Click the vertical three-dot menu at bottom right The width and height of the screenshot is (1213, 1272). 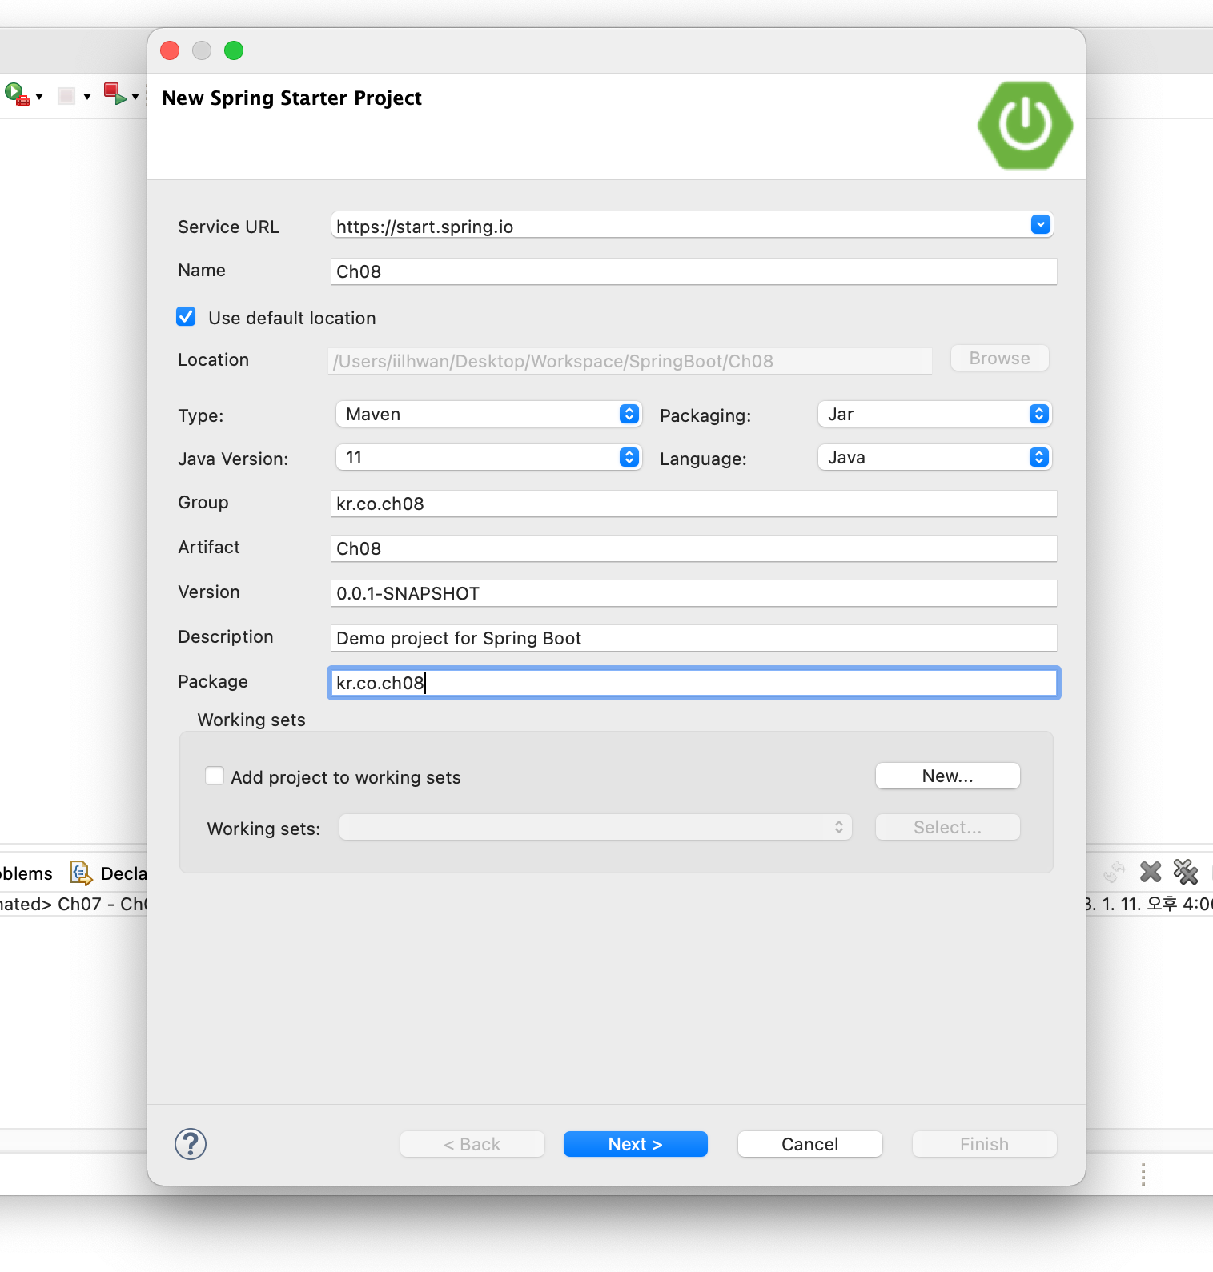pyautogui.click(x=1143, y=1174)
